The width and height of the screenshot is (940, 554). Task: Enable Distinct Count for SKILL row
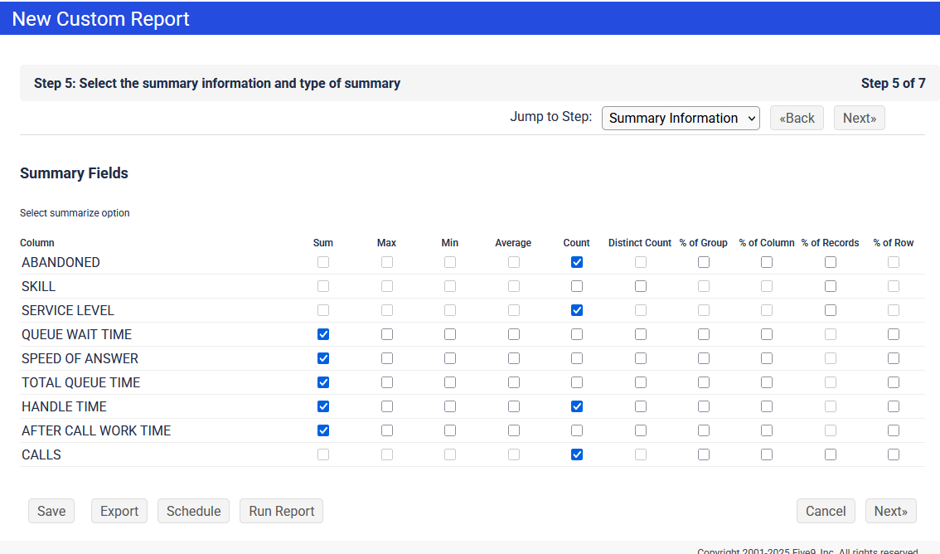[x=641, y=286]
